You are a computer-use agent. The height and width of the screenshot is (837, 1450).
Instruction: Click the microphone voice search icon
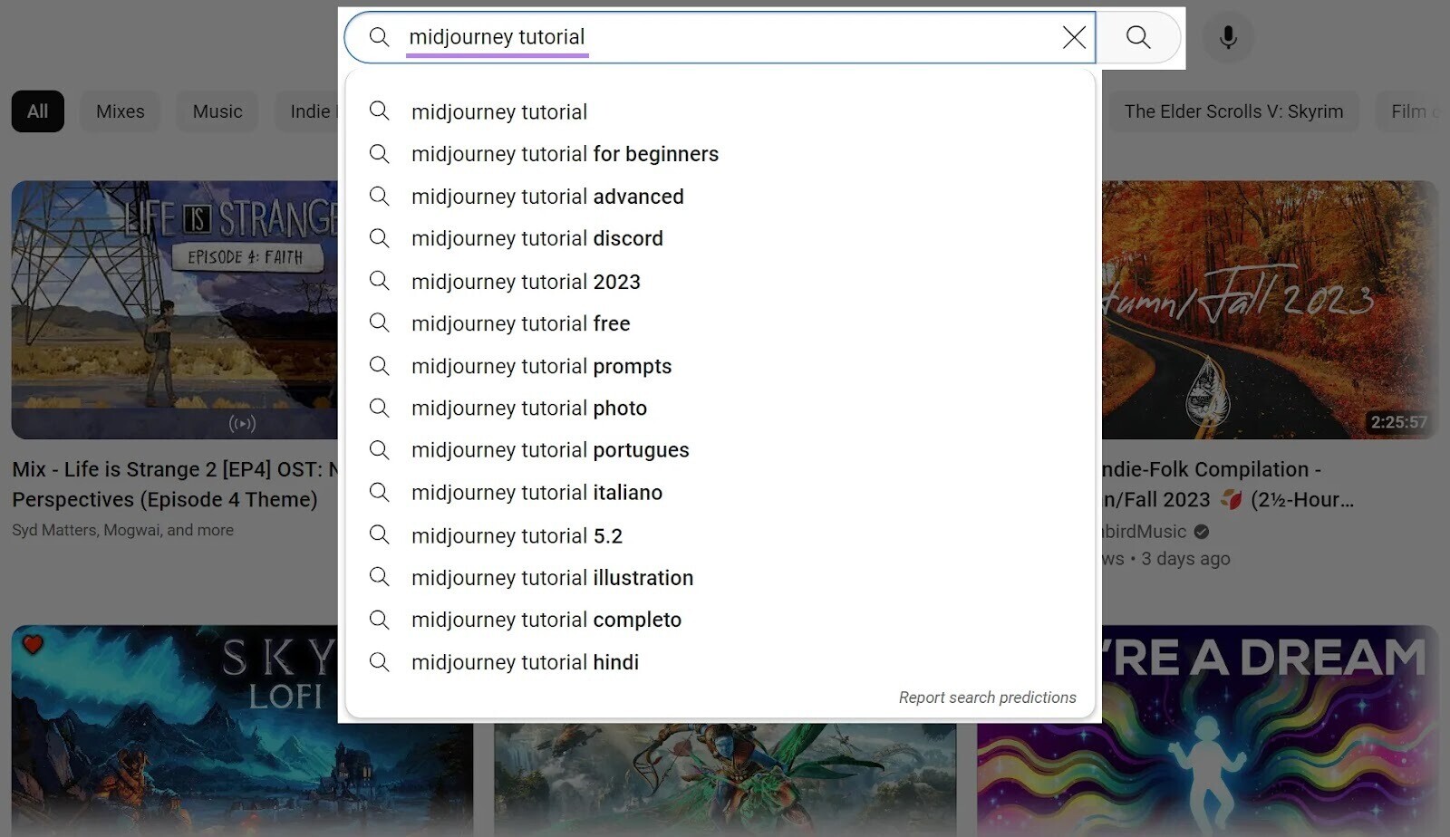1228,37
